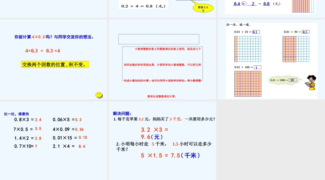Click the cartoon boy holding a book
This screenshot has width=325, height=180.
pyautogui.click(x=310, y=83)
